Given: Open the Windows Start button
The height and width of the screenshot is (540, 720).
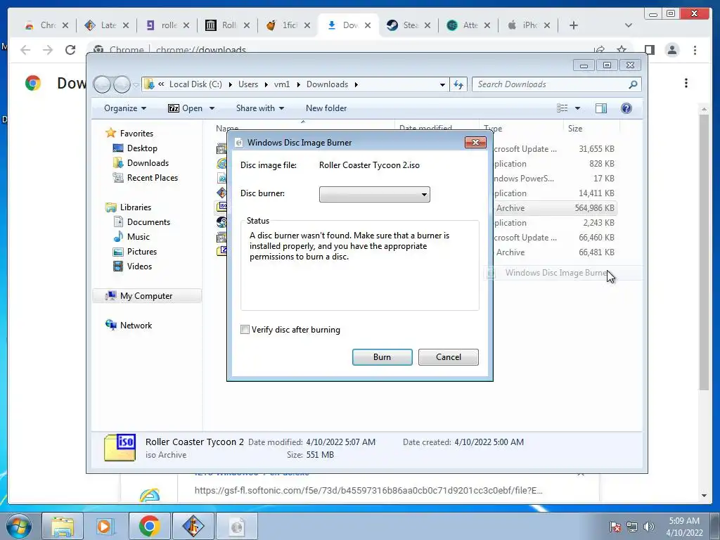Looking at the screenshot, I should [18, 526].
